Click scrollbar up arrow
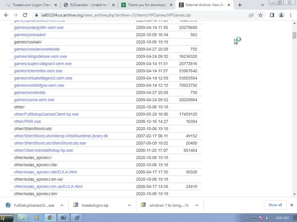The image size is (297, 222). click(x=294, y=23)
